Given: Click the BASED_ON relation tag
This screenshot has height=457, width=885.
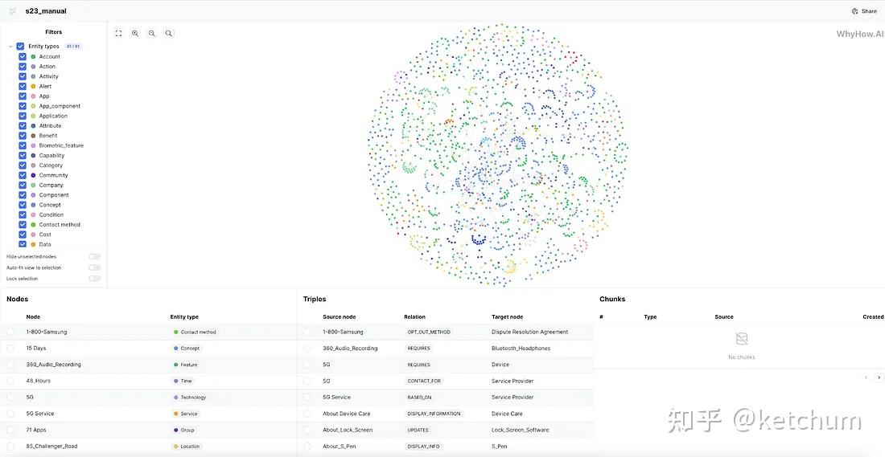Looking at the screenshot, I should point(419,398).
